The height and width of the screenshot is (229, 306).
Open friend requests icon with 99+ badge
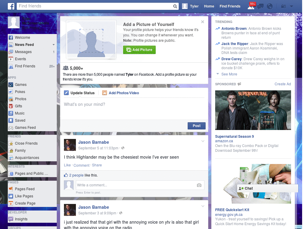[251, 6]
